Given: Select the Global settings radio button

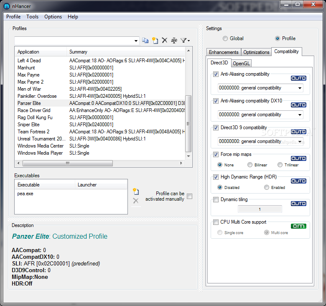Looking at the screenshot, I should pos(225,38).
